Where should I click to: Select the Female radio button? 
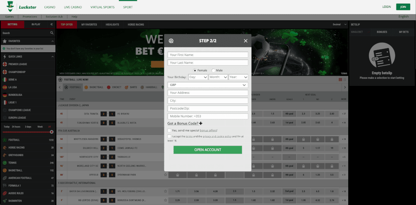pyautogui.click(x=195, y=71)
